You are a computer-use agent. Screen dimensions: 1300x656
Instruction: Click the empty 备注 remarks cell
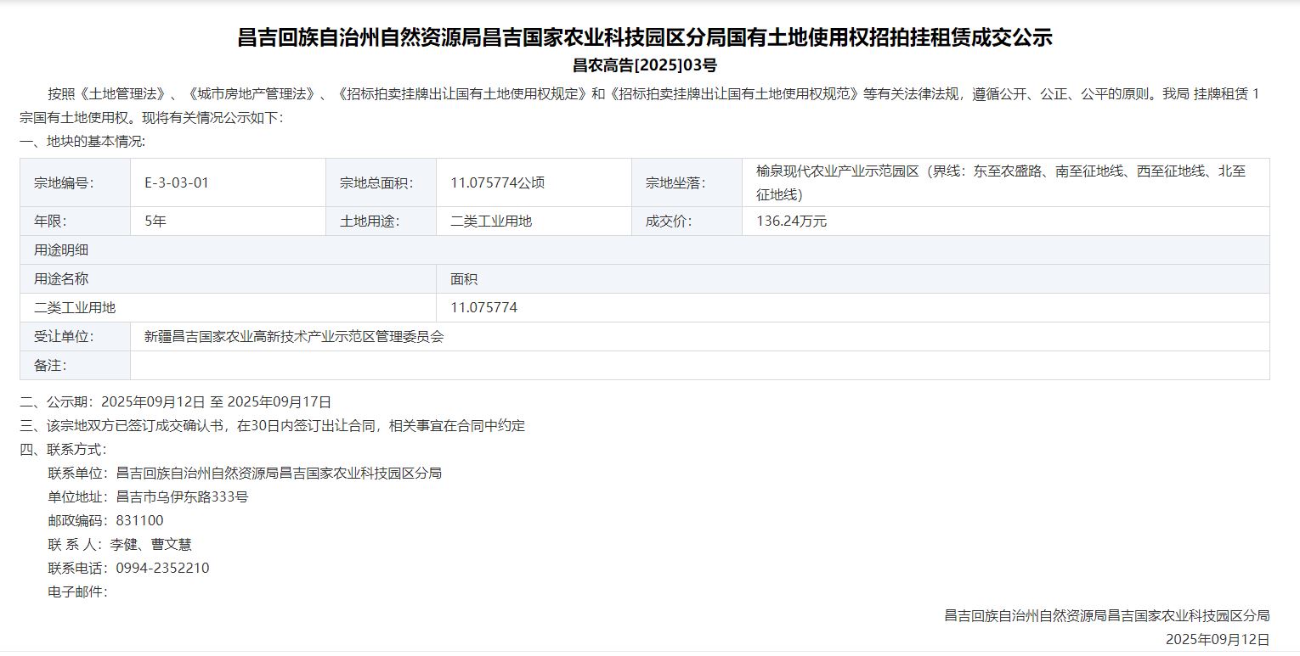[698, 366]
